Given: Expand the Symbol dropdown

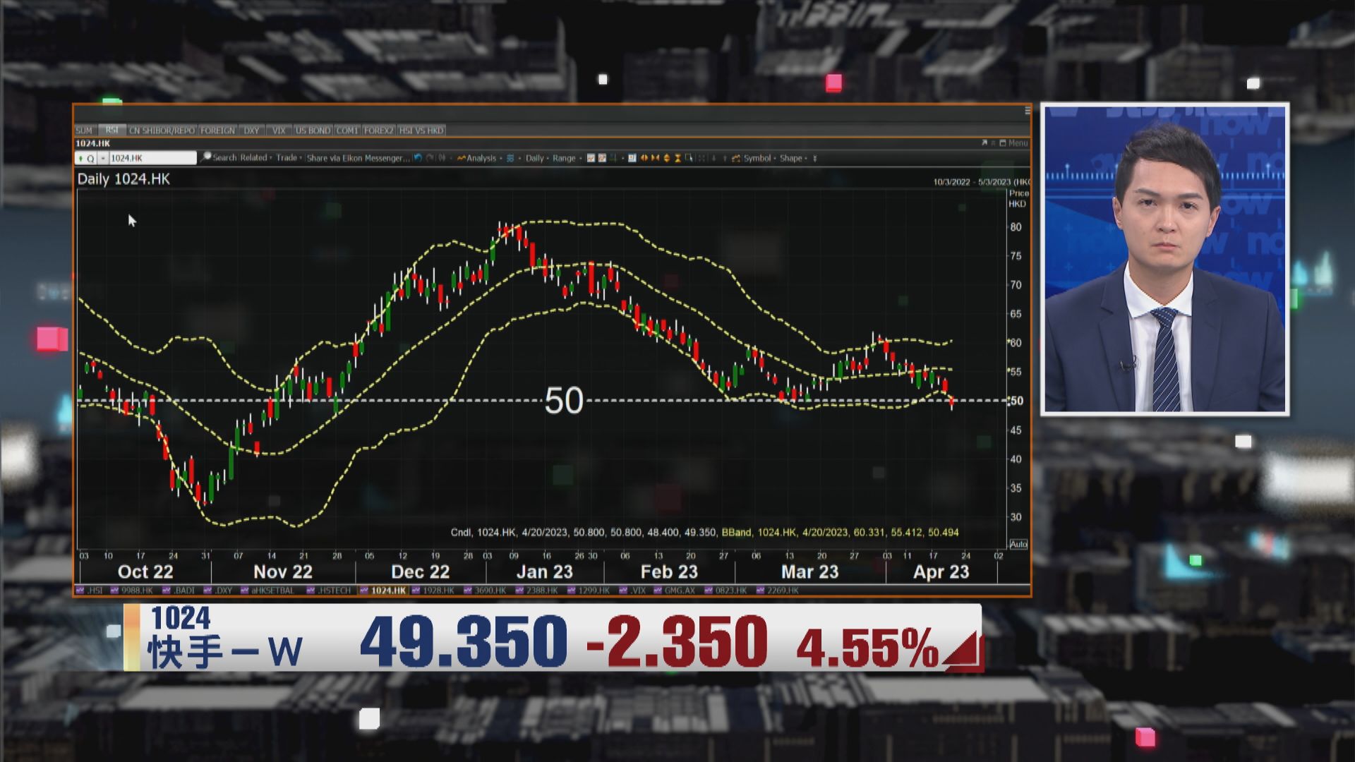Looking at the screenshot, I should coord(757,158).
